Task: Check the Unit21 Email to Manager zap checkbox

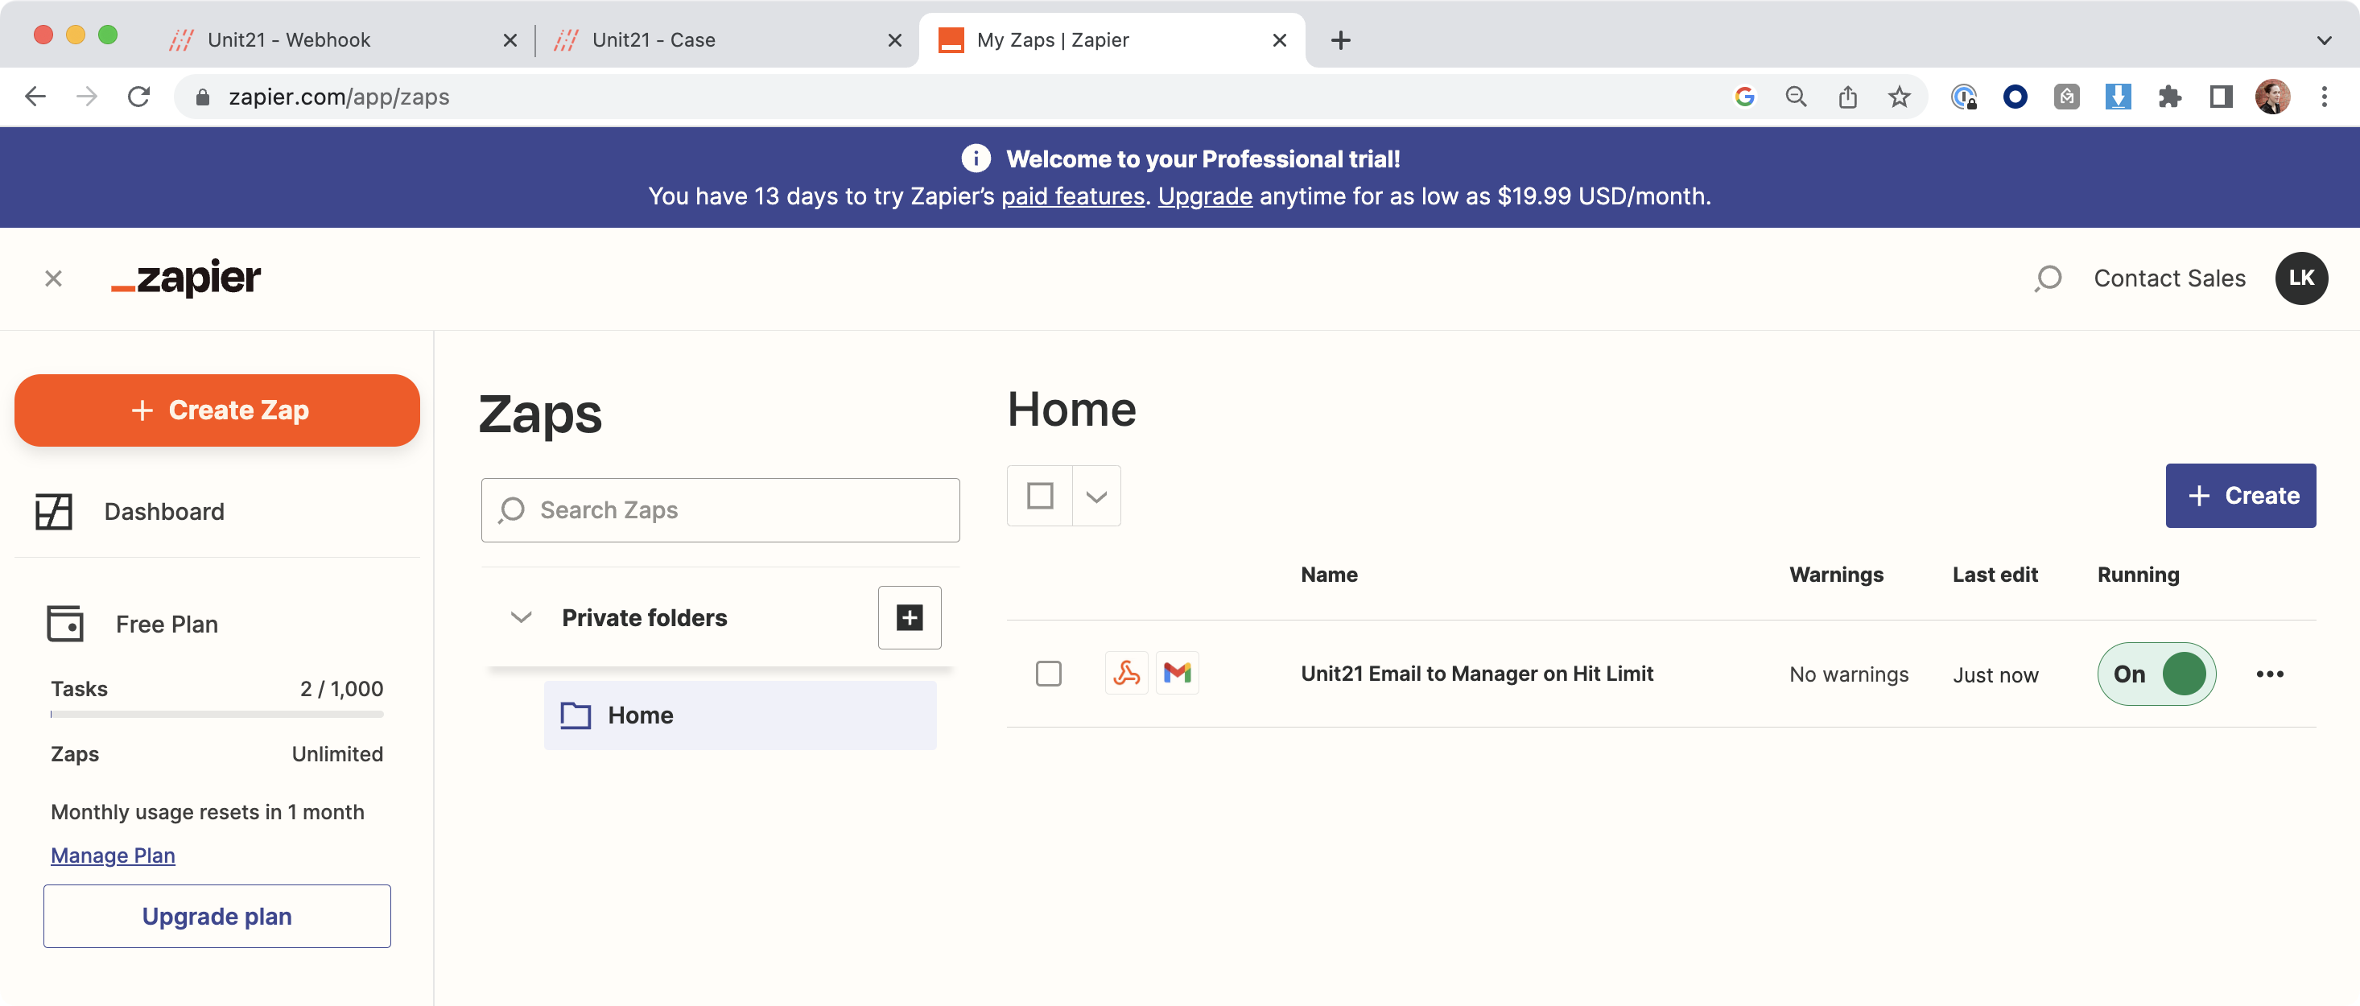Action: (x=1048, y=674)
